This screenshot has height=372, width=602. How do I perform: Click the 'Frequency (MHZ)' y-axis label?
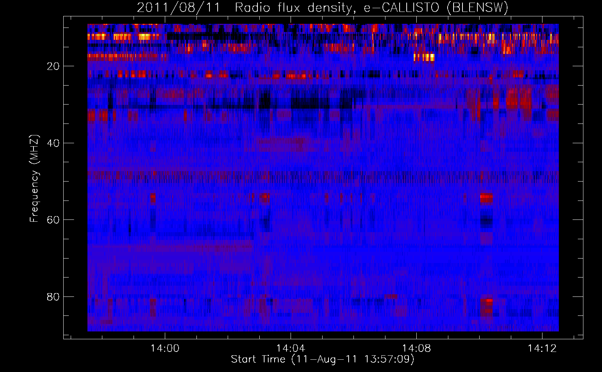coord(34,178)
